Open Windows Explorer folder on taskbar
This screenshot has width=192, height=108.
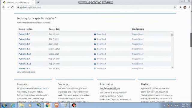coord(22,105)
